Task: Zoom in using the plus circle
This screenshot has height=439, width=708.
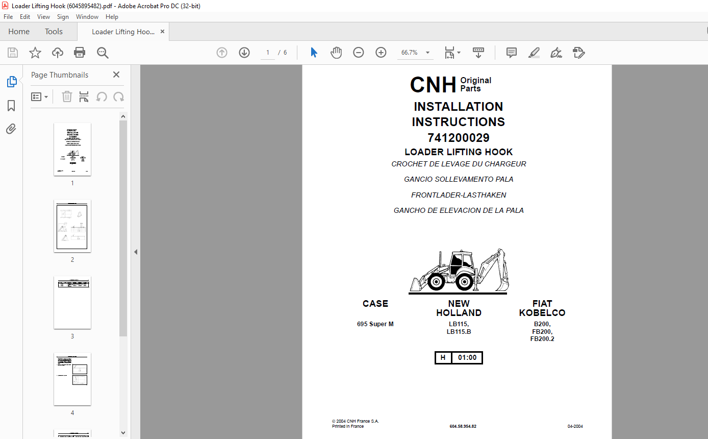Action: [x=381, y=53]
